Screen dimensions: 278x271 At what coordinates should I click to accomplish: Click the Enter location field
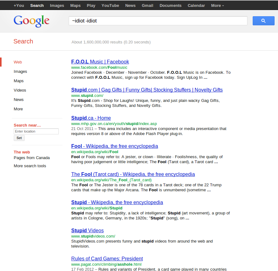(x=36, y=131)
